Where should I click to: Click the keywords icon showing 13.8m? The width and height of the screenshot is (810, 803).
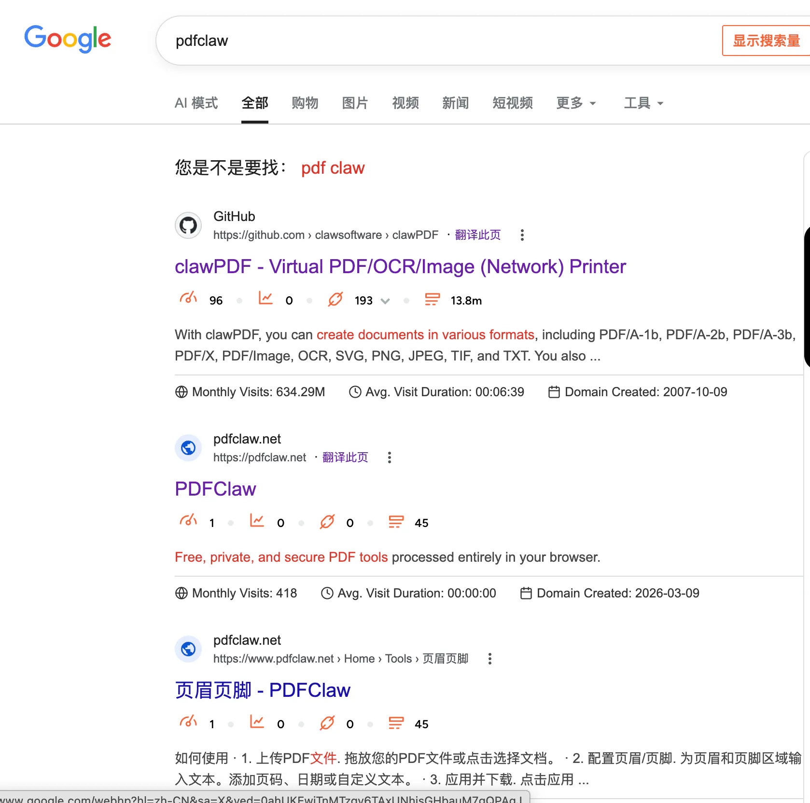click(x=432, y=299)
